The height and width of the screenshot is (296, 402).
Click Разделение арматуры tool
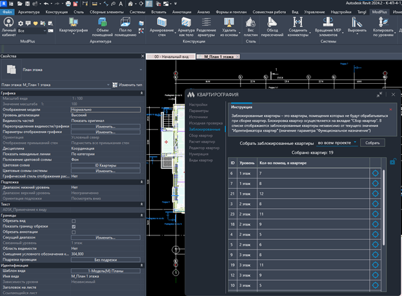[206, 27]
